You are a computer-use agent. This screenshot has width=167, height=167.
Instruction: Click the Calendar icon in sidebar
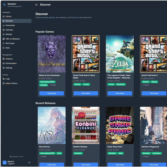(x=4, y=30)
